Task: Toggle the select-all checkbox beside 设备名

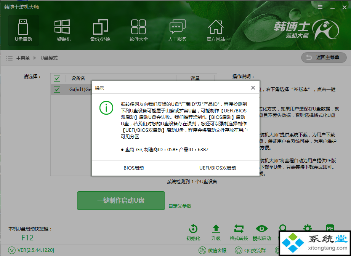Action: click(x=57, y=78)
